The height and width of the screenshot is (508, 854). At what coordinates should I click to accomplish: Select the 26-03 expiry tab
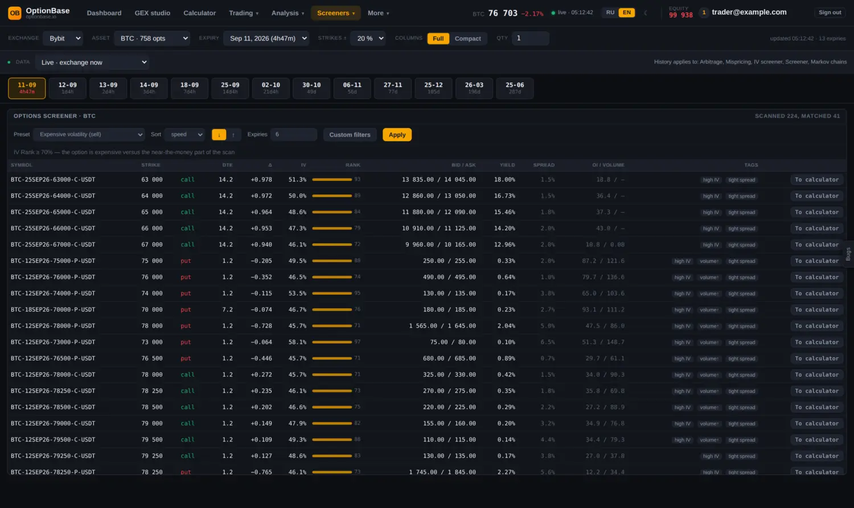point(474,88)
